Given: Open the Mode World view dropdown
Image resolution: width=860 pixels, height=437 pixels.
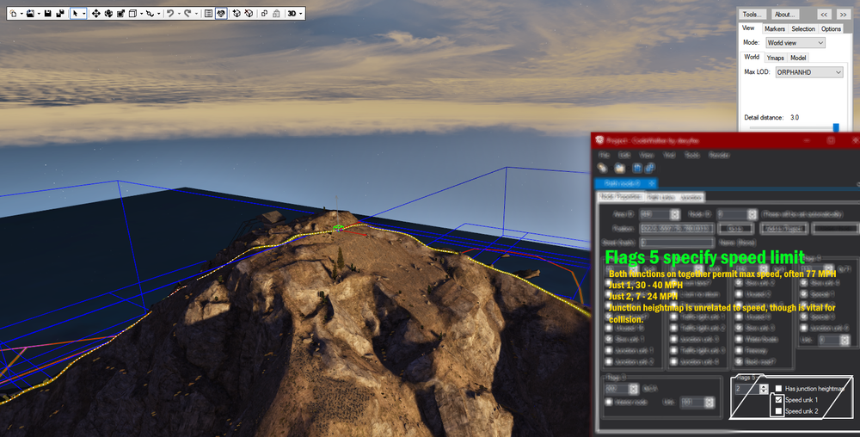Looking at the screenshot, I should point(795,43).
